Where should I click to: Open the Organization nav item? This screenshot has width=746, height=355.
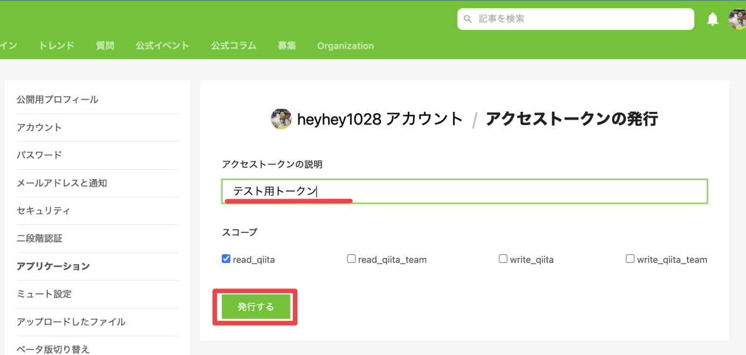coord(346,46)
